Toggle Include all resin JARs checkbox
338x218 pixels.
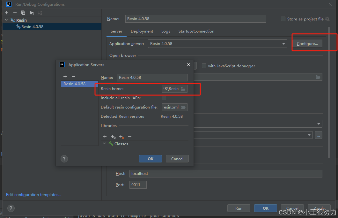[164, 98]
